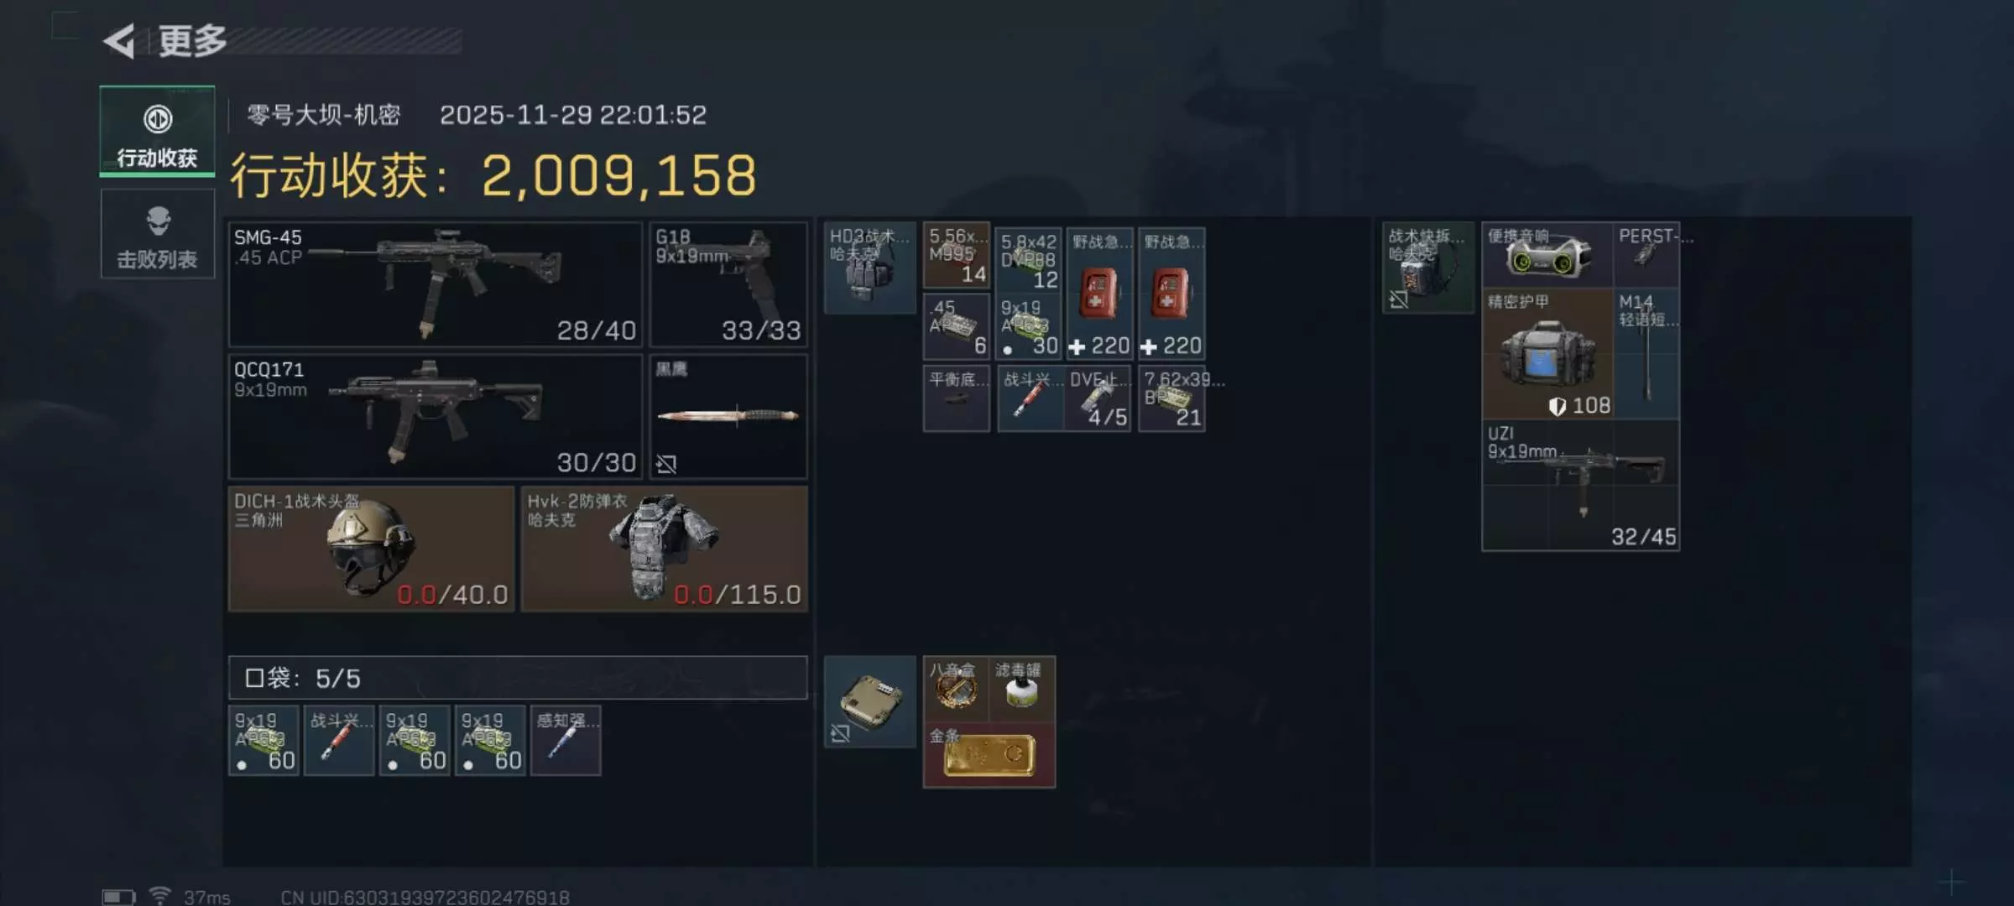This screenshot has width=2014, height=906.
Task: Select the 口袋 5/5 pocket header
Action: coord(517,678)
